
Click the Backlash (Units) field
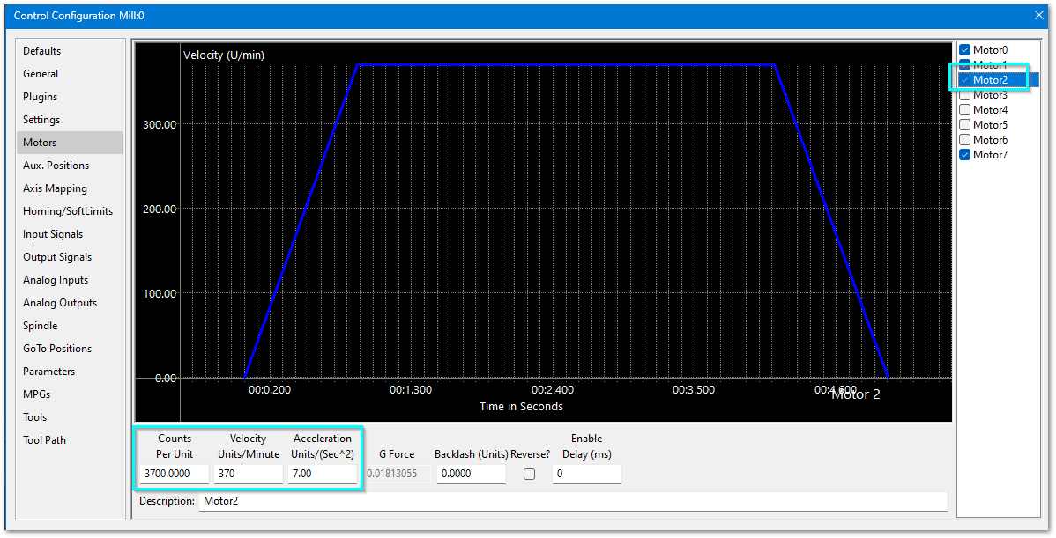coord(471,474)
